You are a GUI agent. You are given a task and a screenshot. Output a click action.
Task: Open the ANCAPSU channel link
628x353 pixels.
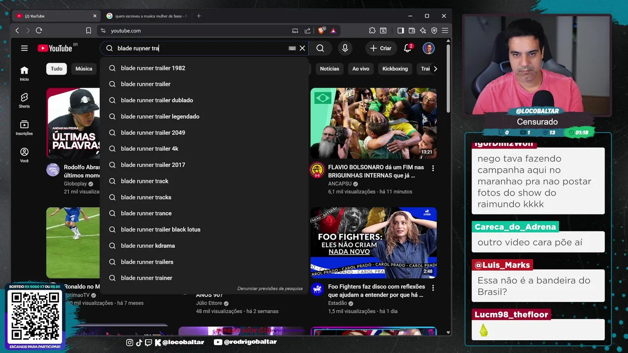pos(340,184)
